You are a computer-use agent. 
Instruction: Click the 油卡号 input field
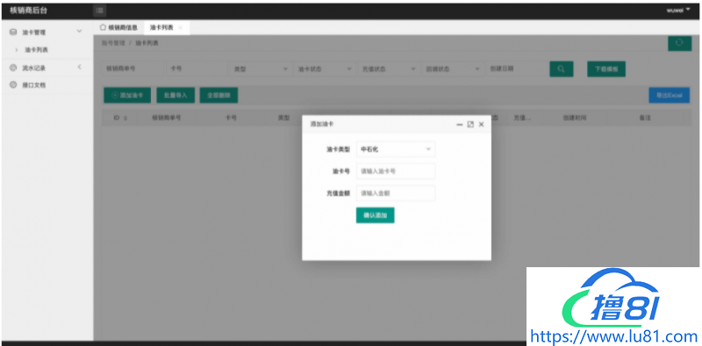click(396, 171)
